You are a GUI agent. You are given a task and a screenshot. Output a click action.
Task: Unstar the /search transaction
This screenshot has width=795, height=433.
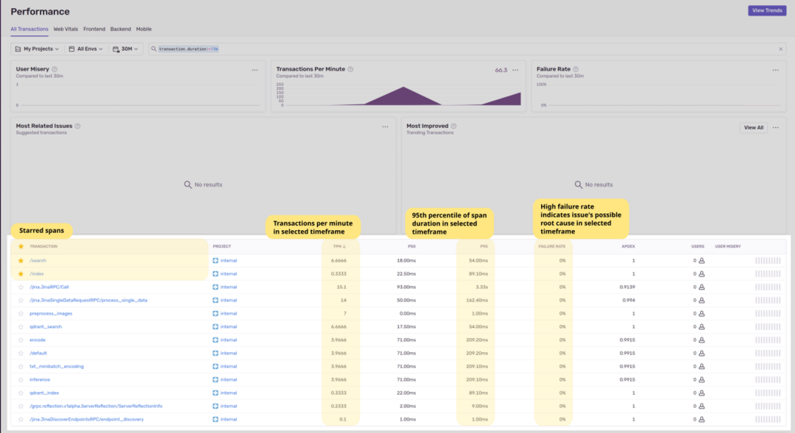tap(21, 260)
